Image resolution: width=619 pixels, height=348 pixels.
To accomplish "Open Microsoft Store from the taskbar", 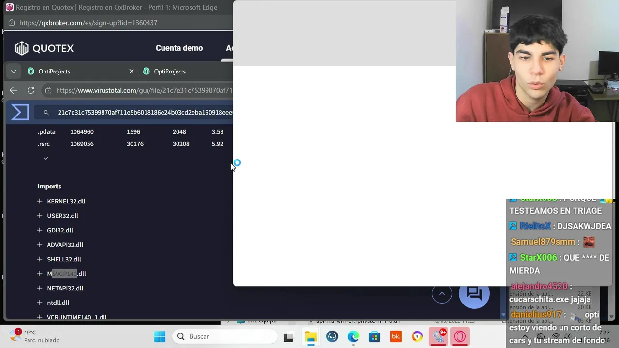I will click(374, 336).
